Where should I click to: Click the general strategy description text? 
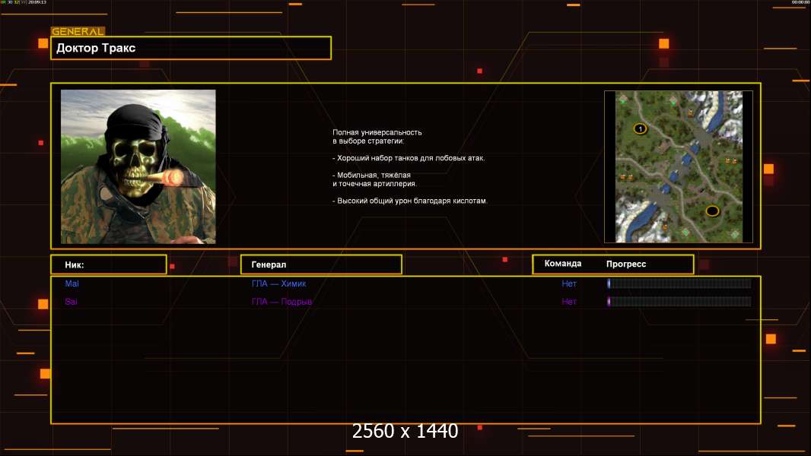409,166
